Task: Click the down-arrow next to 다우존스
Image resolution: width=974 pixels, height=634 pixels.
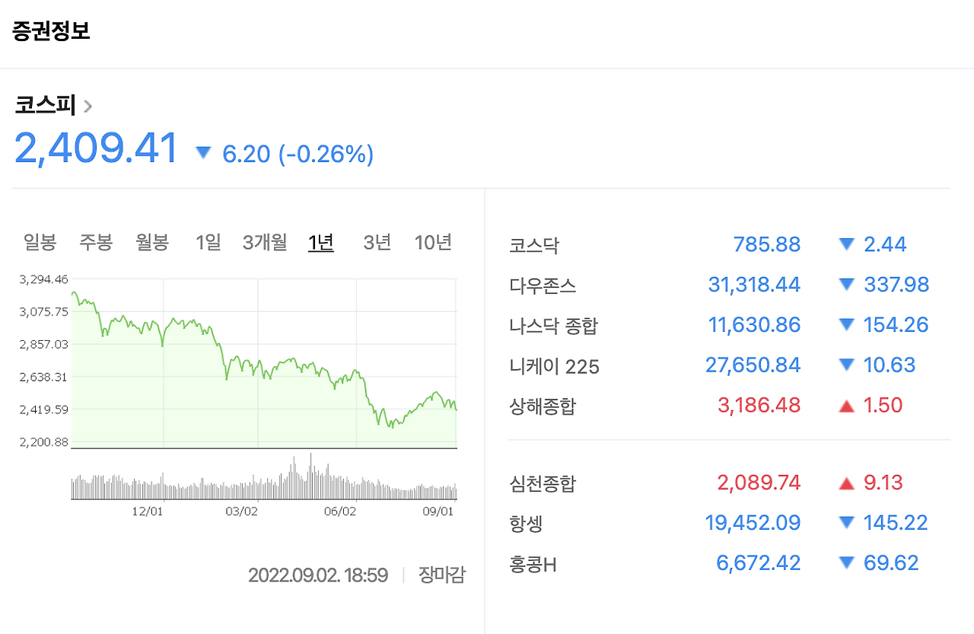Action: click(846, 285)
